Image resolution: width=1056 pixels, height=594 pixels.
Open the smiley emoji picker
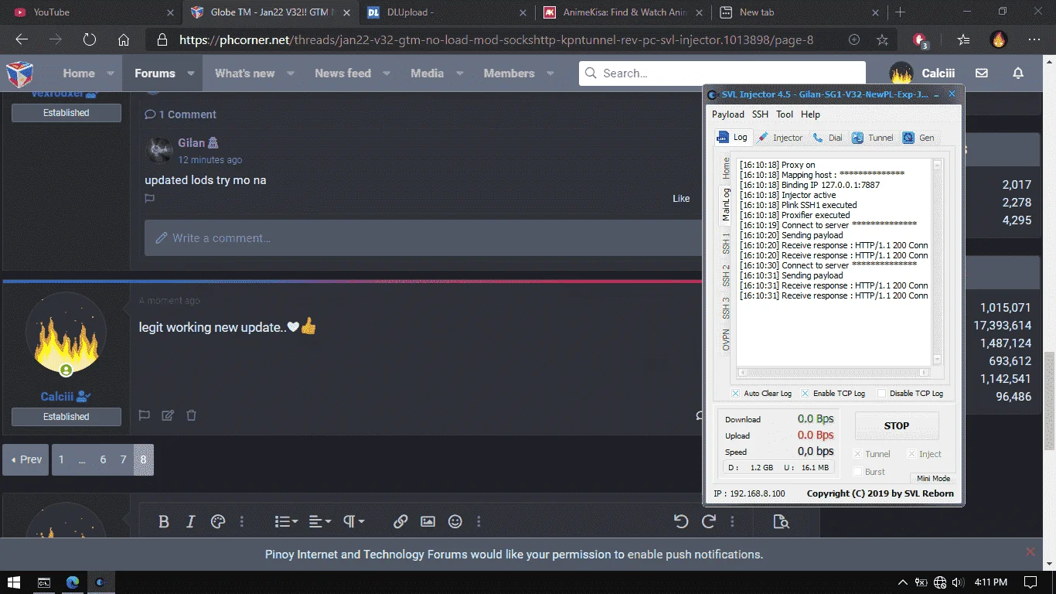455,521
